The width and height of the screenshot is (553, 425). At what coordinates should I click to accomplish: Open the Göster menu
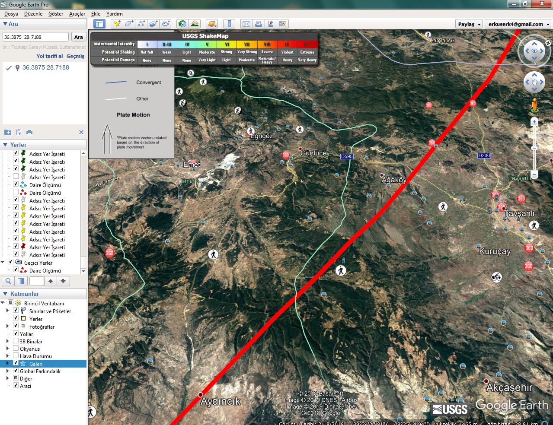(x=56, y=14)
